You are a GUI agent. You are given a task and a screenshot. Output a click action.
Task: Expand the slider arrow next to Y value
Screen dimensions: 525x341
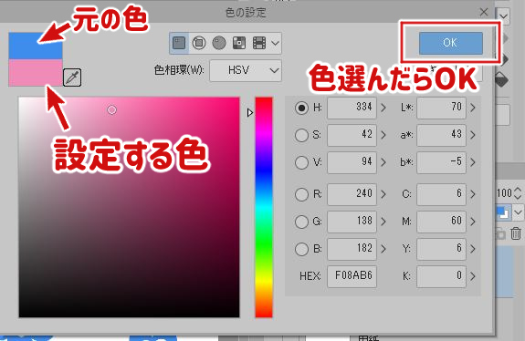472,250
